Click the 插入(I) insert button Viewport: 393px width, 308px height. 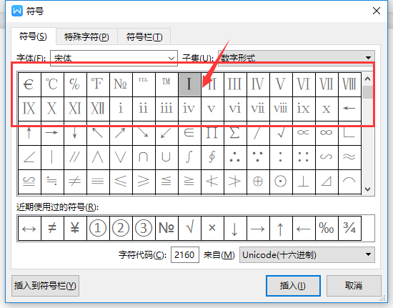point(293,286)
